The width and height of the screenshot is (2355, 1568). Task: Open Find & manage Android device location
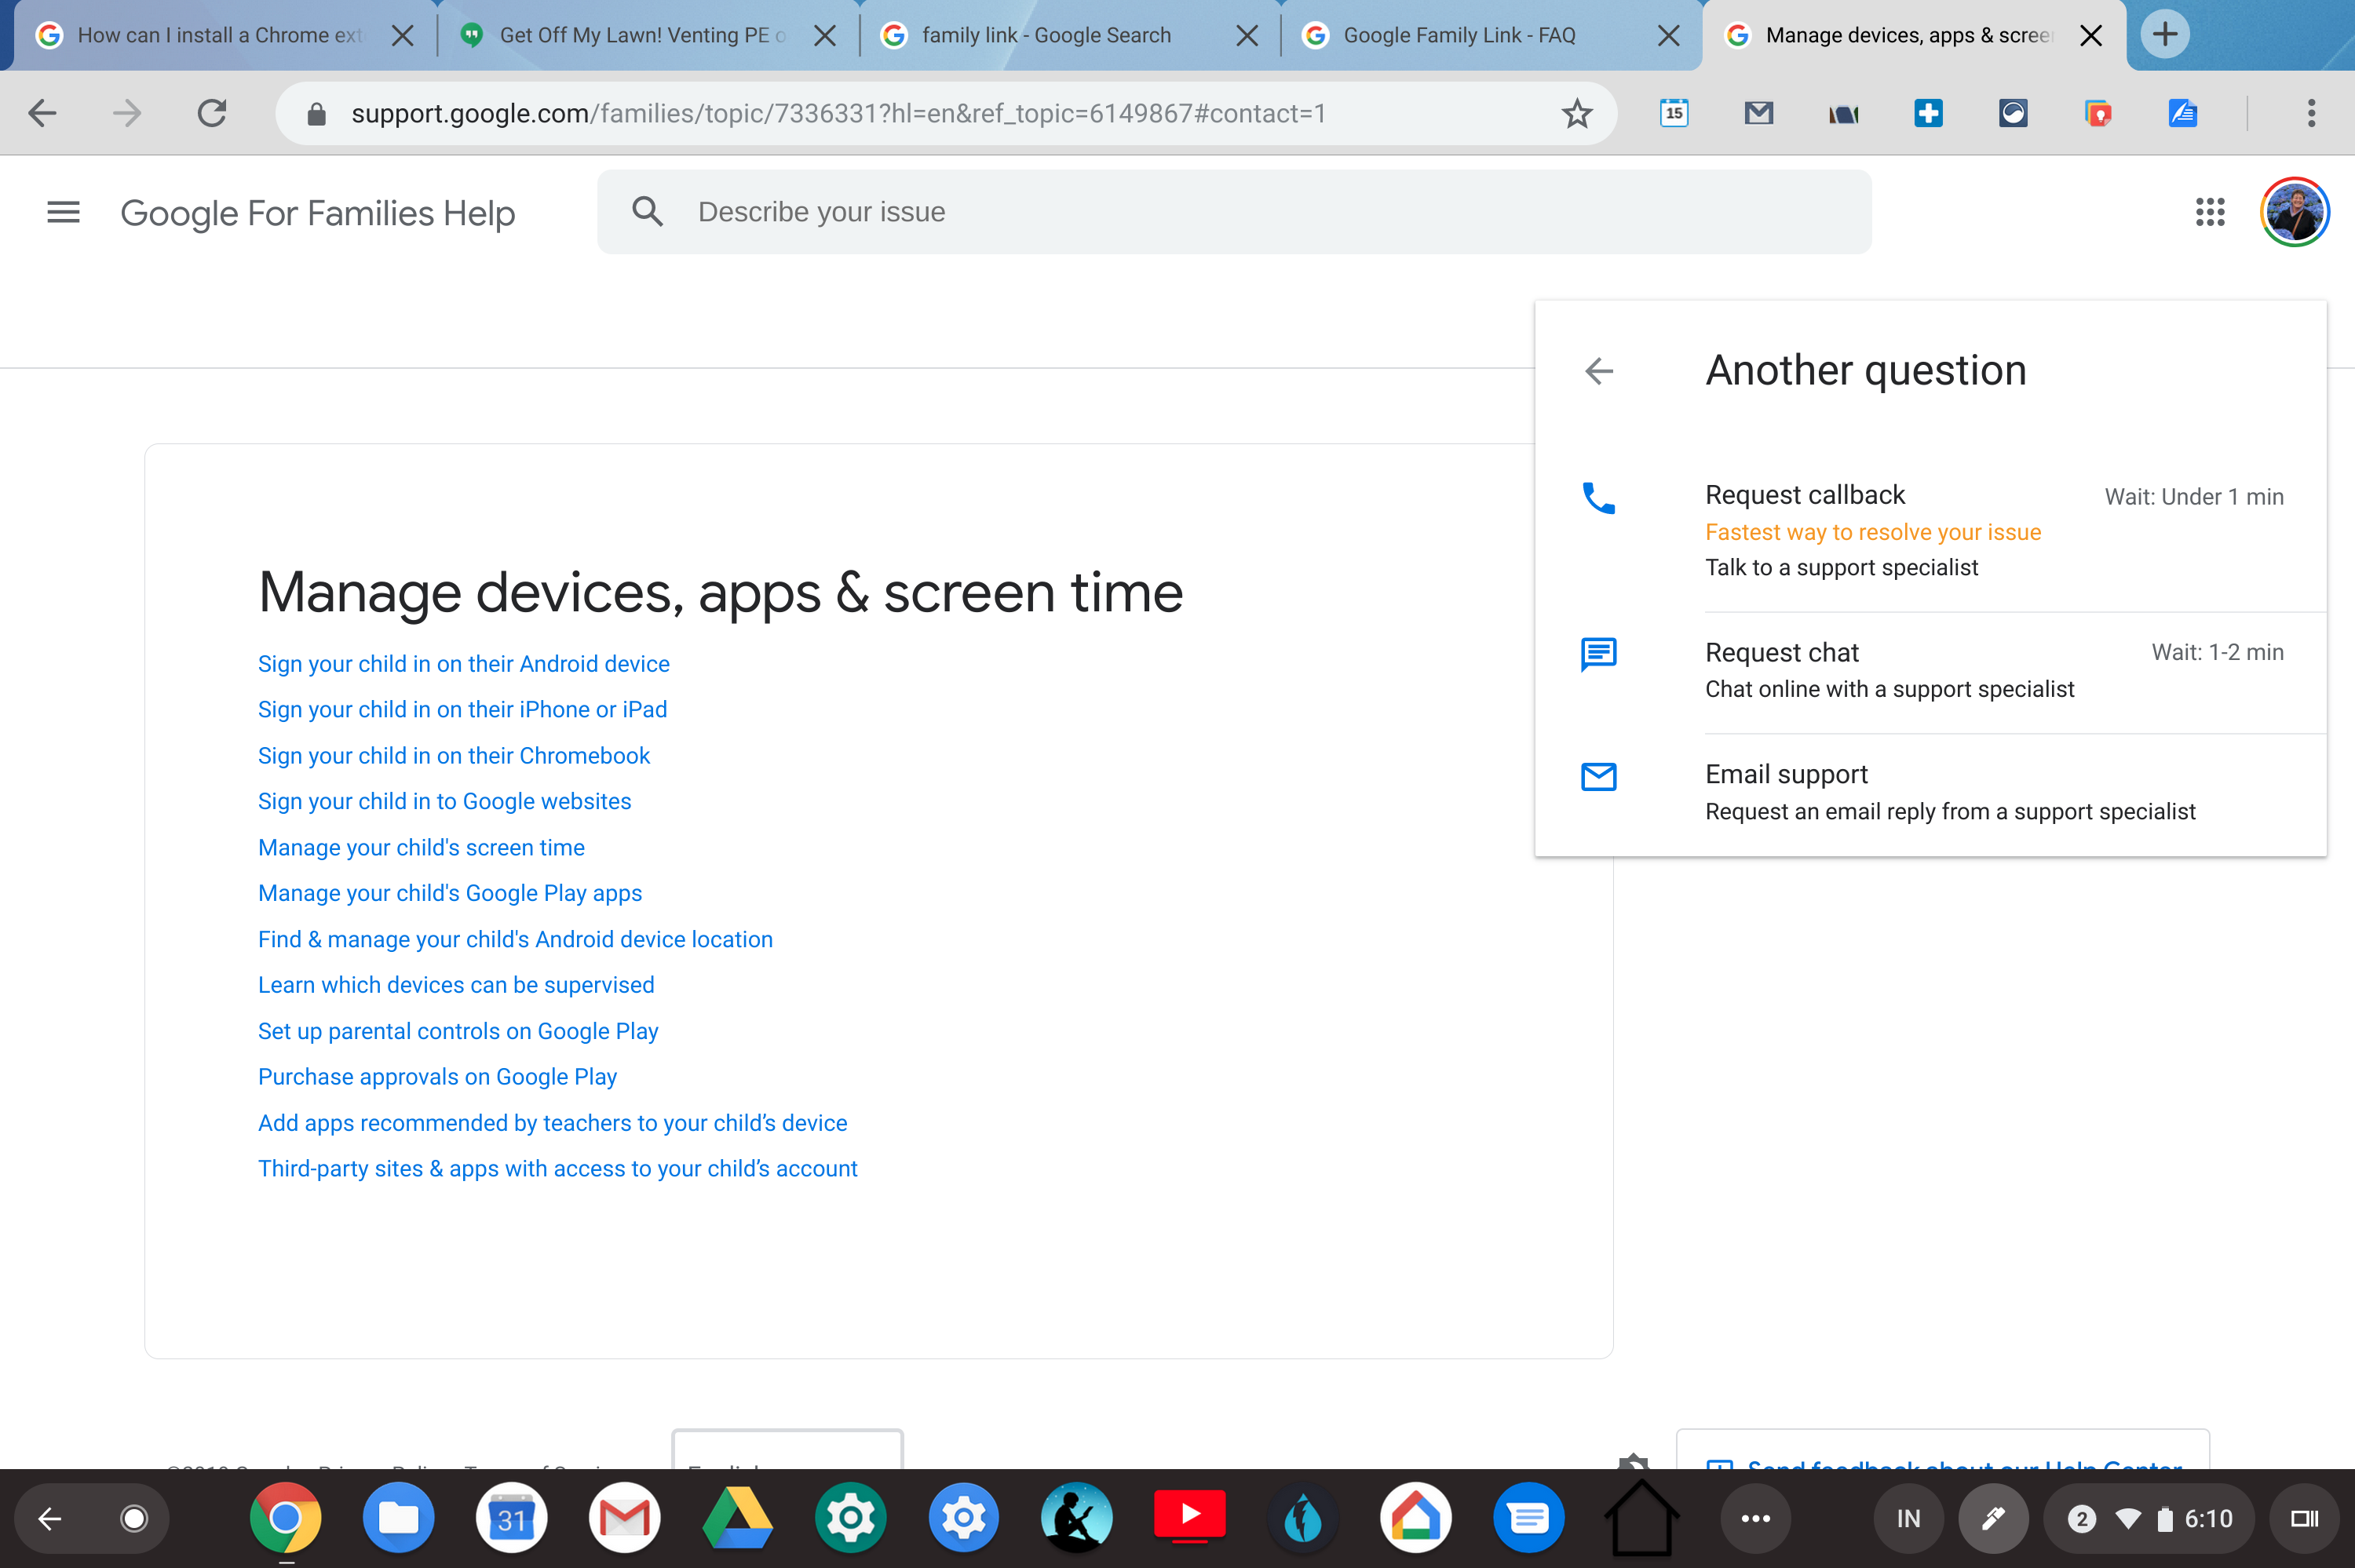[x=515, y=939]
